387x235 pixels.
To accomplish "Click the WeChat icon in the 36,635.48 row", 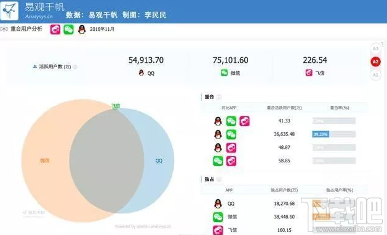I will pos(231,134).
